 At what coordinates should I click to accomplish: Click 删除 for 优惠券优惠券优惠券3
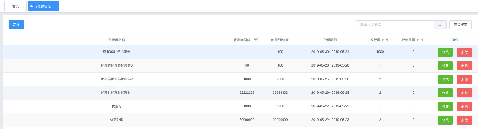pos(464,66)
